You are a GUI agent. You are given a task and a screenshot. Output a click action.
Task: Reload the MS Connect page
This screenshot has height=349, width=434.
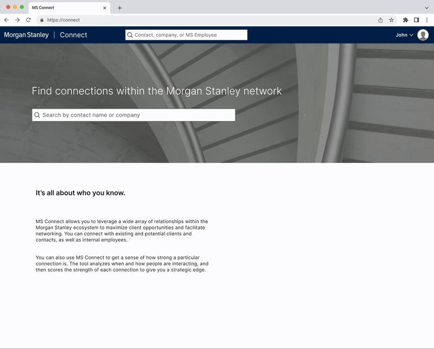(x=28, y=20)
